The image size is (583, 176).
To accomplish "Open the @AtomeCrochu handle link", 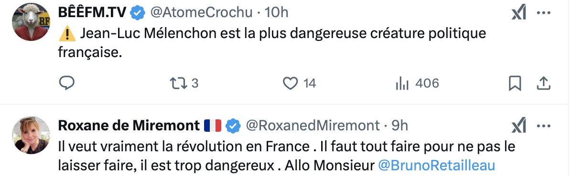I will pos(201,13).
